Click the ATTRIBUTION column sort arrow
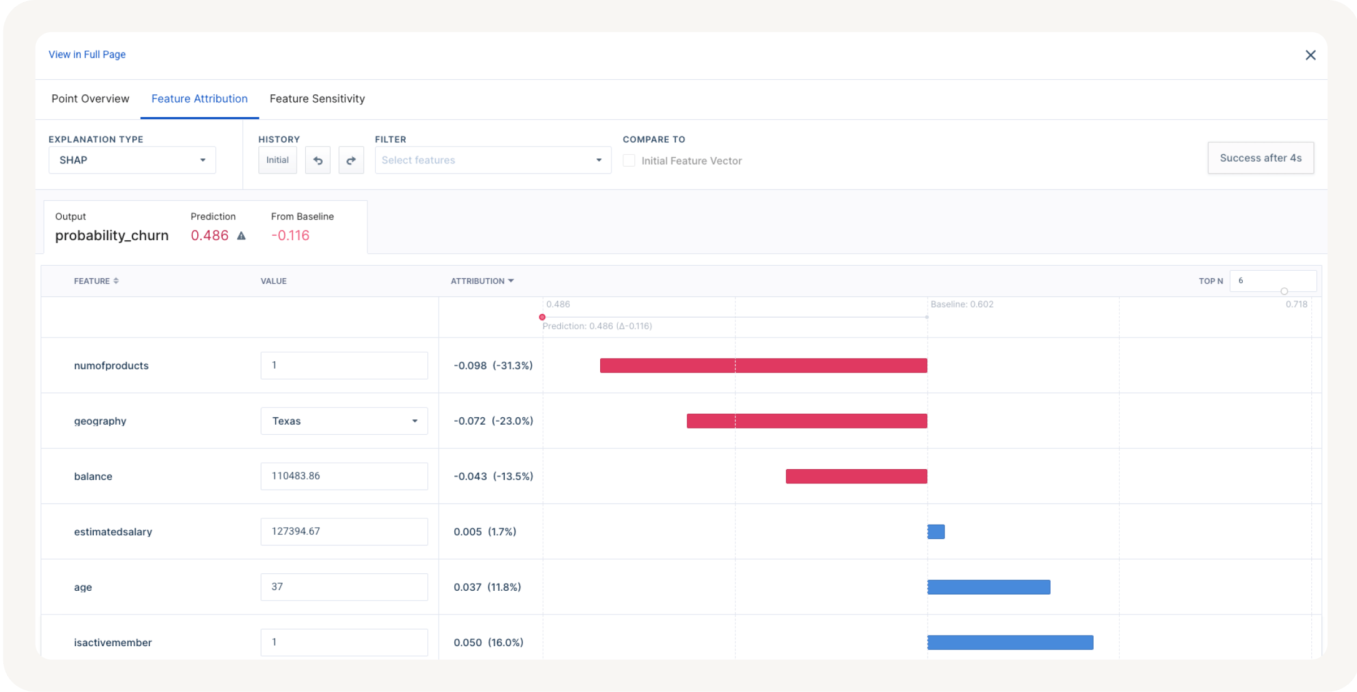 pos(511,280)
